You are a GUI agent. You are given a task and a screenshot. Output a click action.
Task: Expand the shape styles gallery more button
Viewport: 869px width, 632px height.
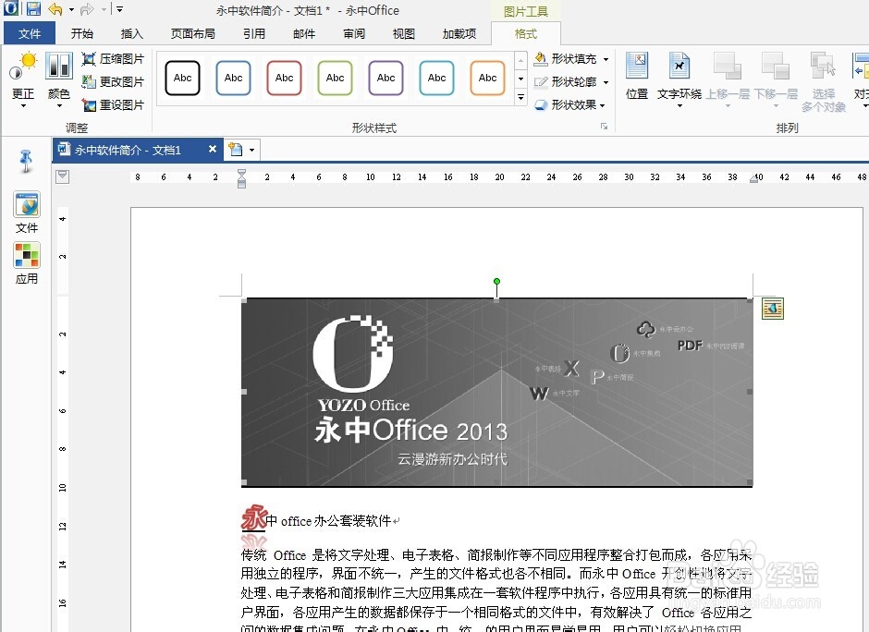[520, 98]
